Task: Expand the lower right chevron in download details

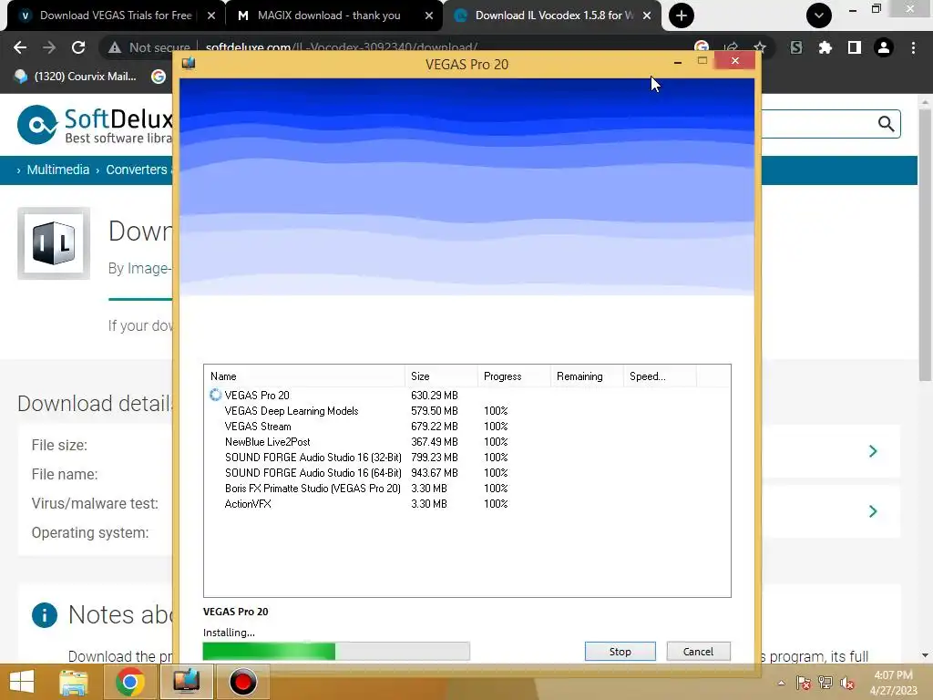Action: click(x=873, y=511)
